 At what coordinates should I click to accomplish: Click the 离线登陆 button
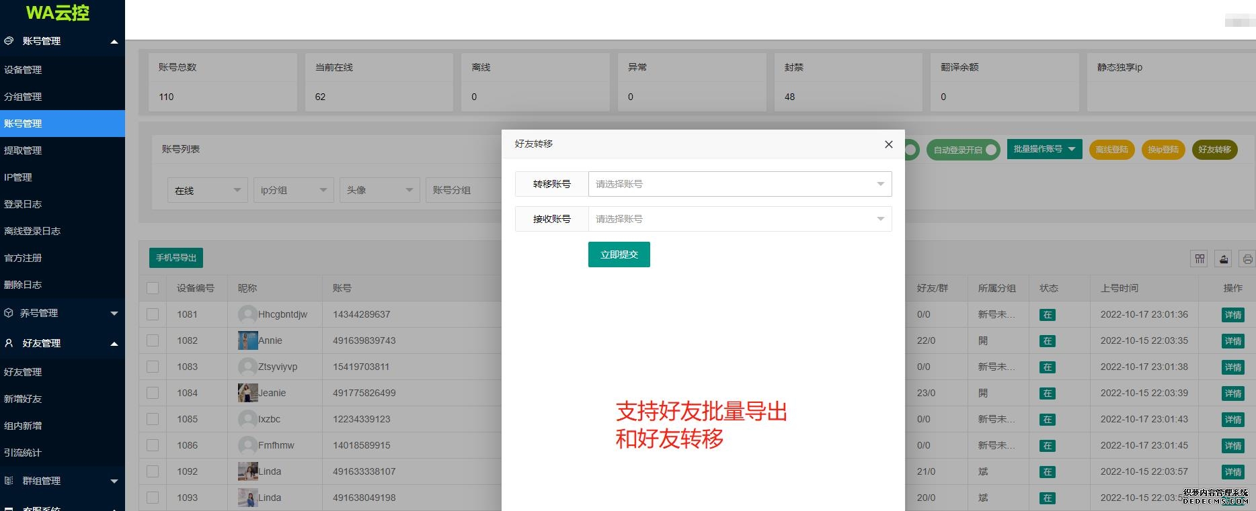coord(1112,150)
